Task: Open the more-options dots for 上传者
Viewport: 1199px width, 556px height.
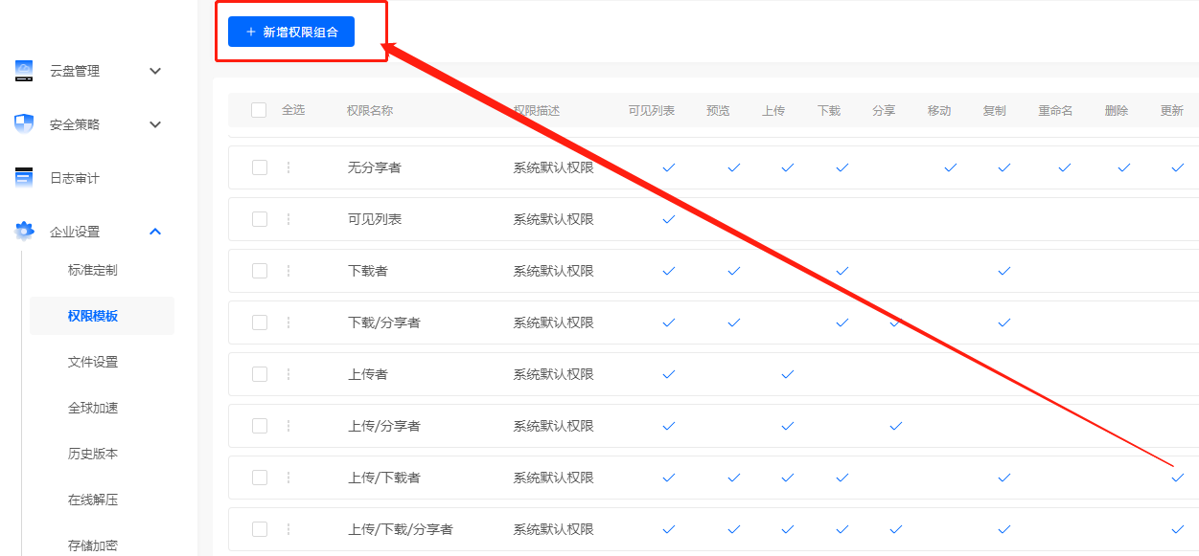Action: (x=288, y=374)
